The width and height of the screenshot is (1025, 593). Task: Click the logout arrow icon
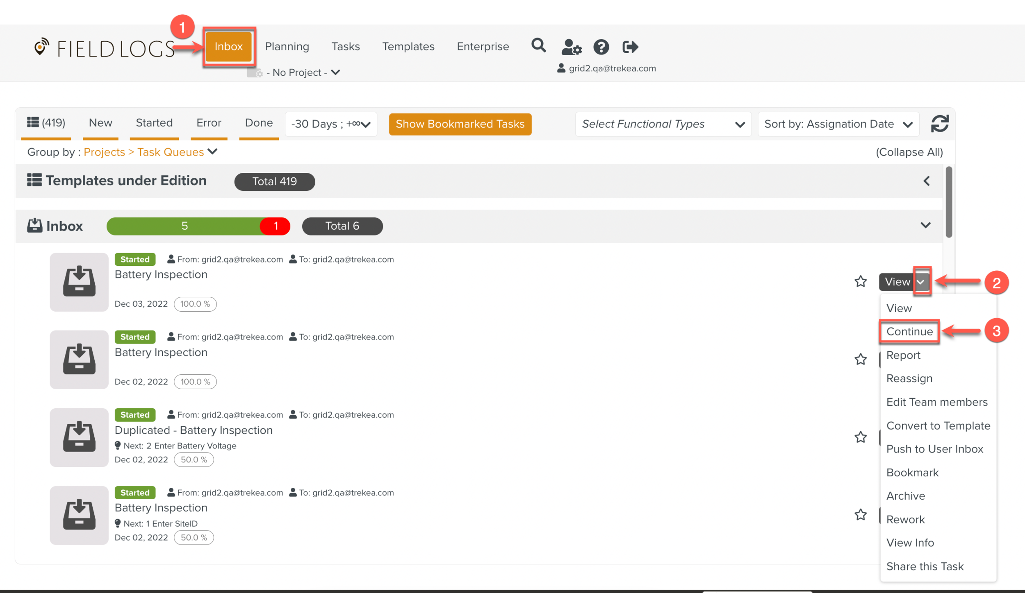(630, 47)
